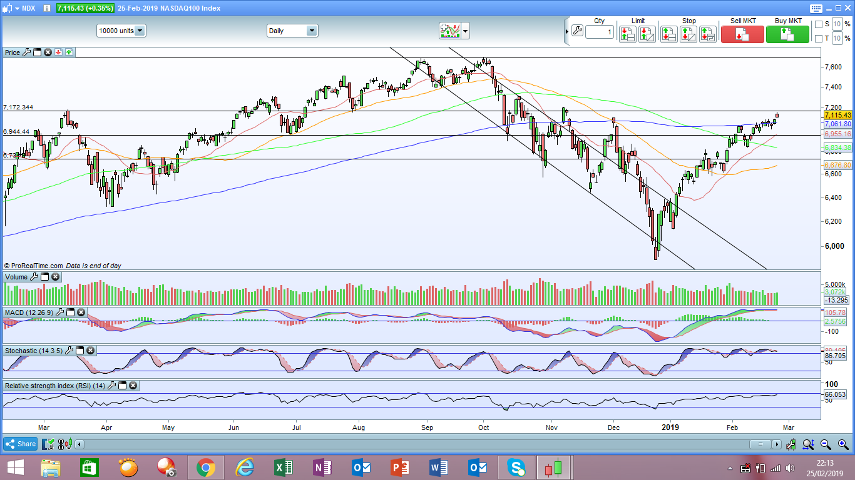Configure Relative strength index (RSI) settings
This screenshot has height=480, width=855.
tap(111, 386)
